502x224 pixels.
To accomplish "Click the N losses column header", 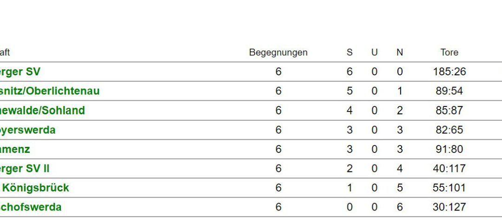I will pos(400,52).
